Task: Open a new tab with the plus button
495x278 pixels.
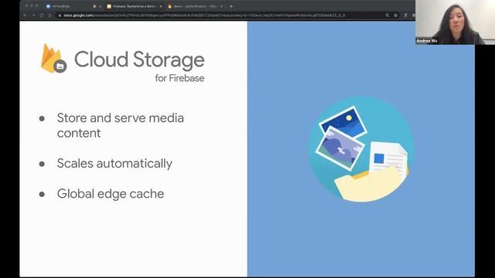Action: click(x=231, y=6)
